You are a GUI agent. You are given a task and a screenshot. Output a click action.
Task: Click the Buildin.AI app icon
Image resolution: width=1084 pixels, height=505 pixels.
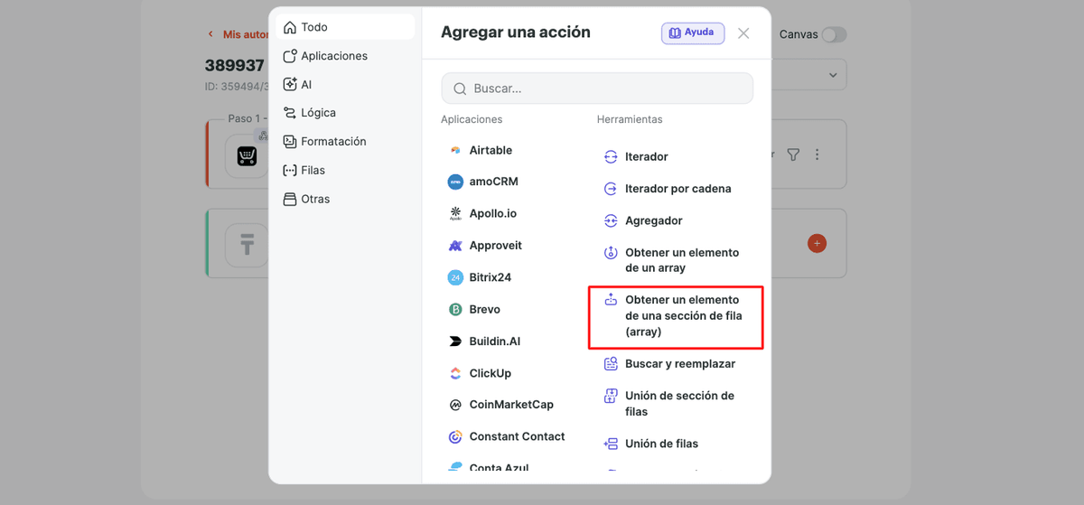coord(455,341)
